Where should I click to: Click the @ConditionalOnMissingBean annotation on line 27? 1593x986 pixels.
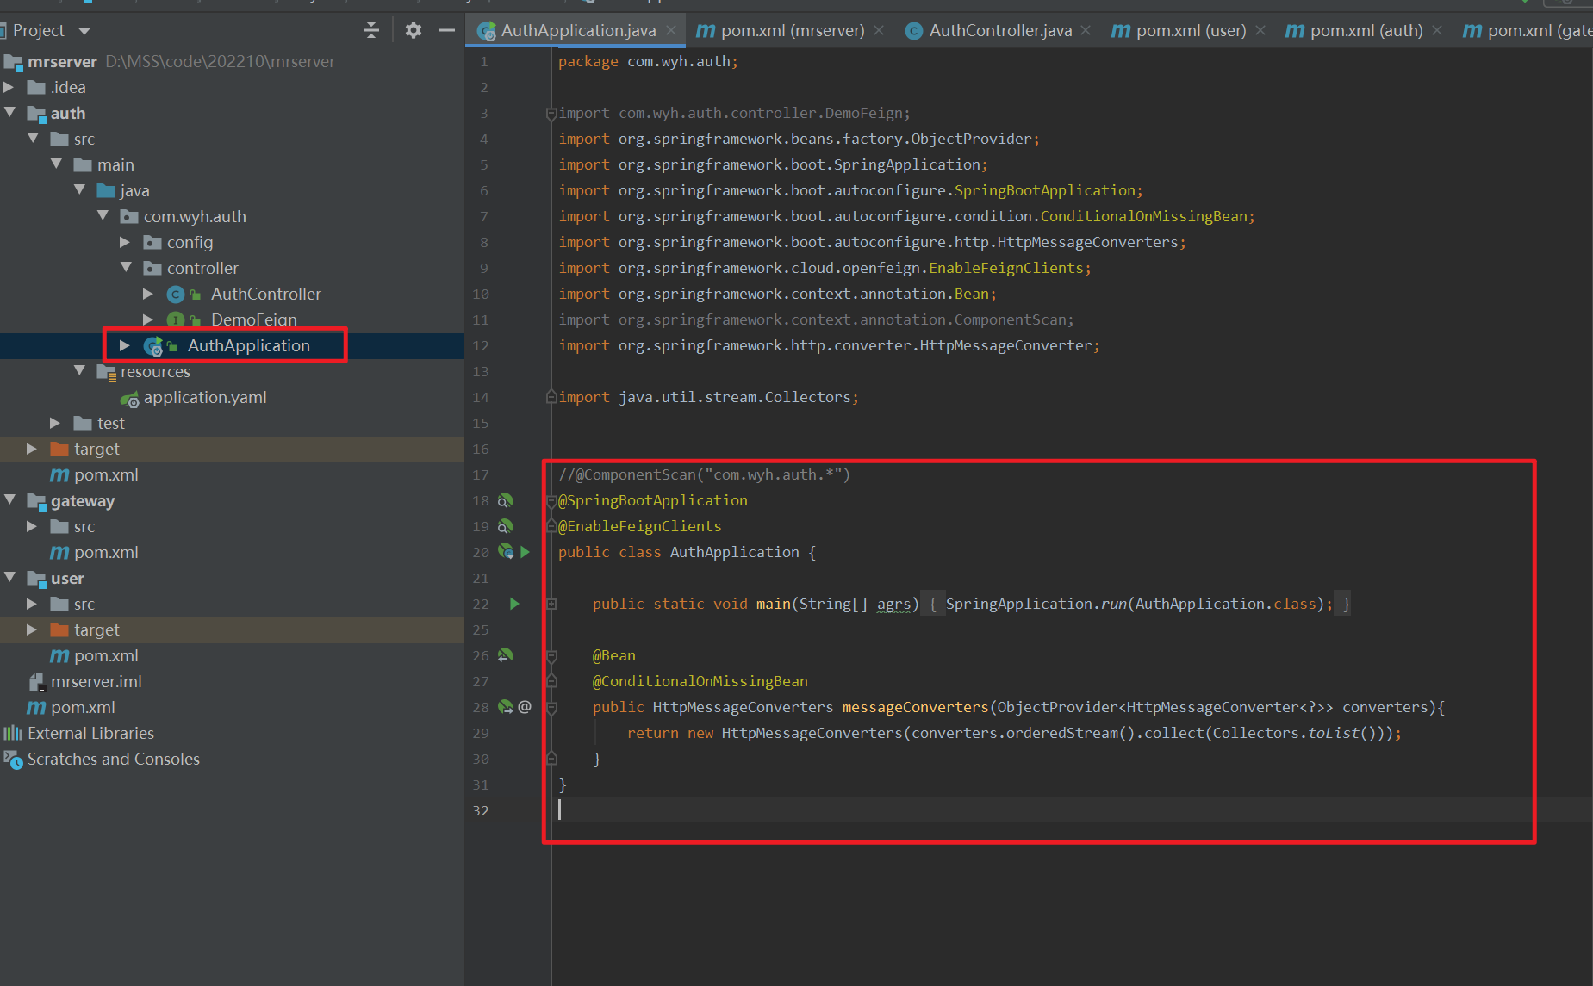(700, 681)
